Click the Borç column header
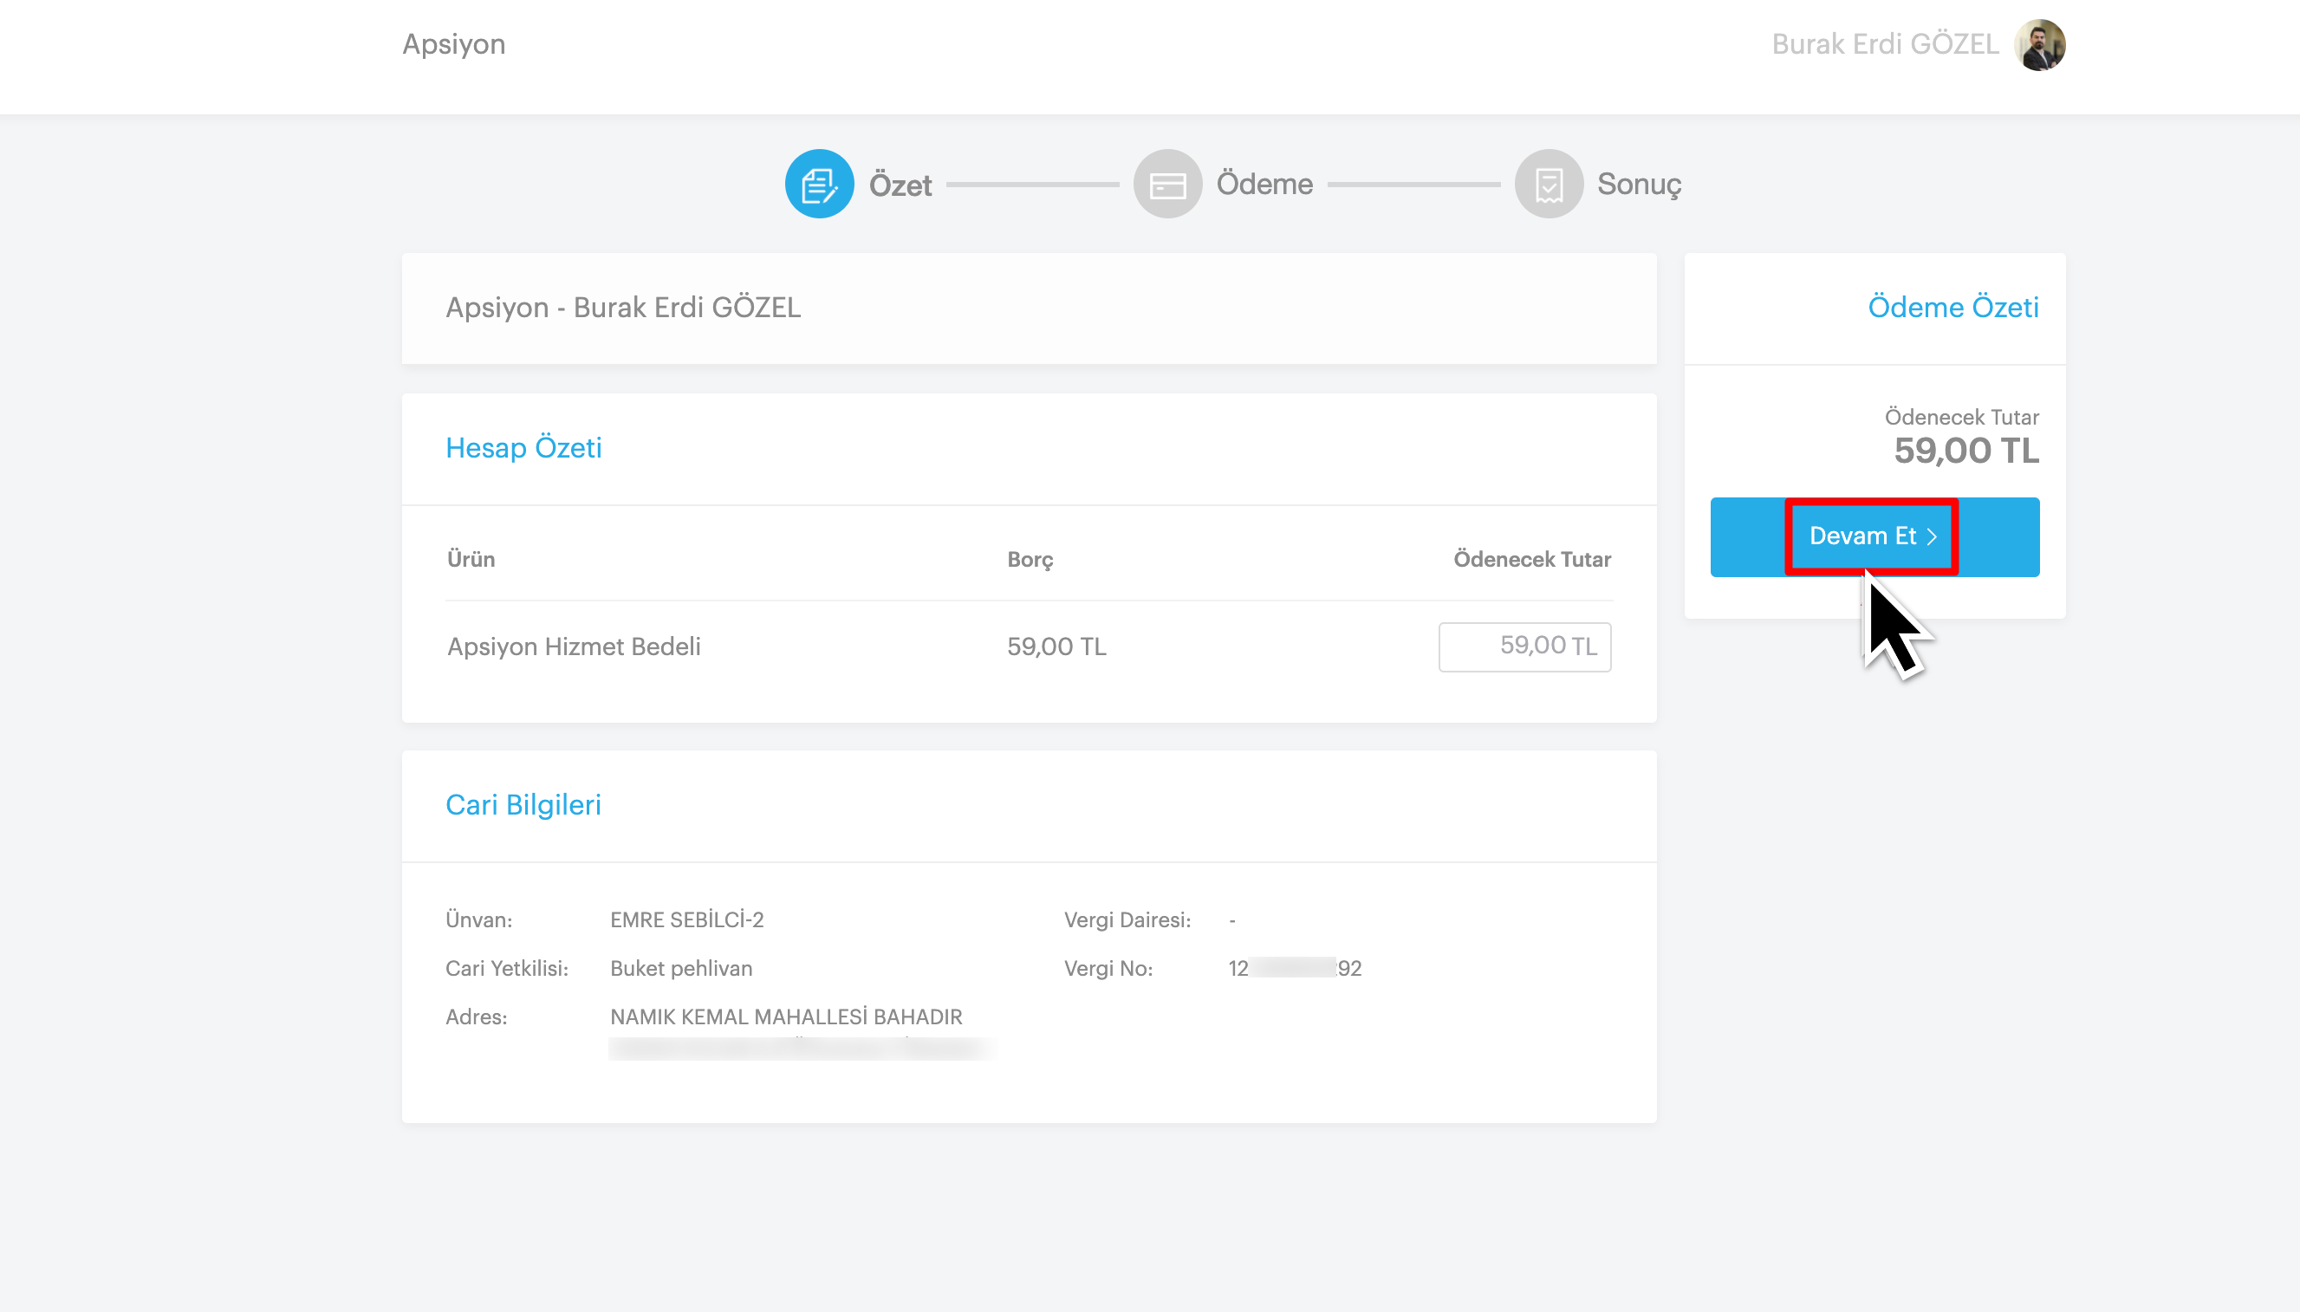This screenshot has width=2300, height=1312. pos(1029,560)
